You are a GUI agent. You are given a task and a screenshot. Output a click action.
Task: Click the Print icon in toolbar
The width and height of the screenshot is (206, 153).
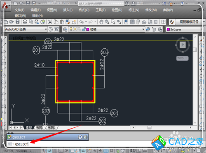click(x=25, y=22)
